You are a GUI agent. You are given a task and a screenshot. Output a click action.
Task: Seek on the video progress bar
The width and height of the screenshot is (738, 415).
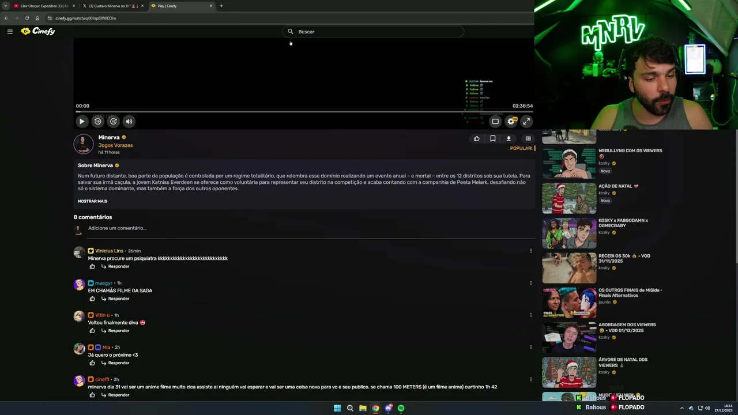(304, 111)
